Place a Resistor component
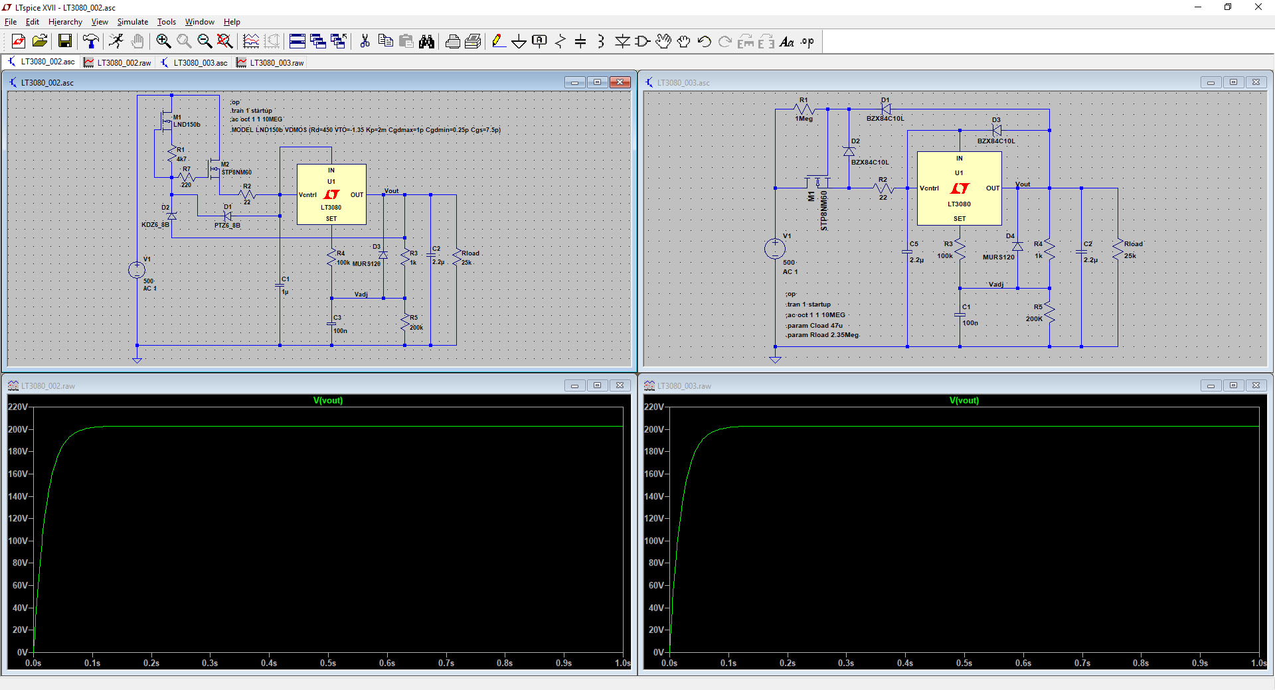This screenshot has height=690, width=1275. click(560, 42)
